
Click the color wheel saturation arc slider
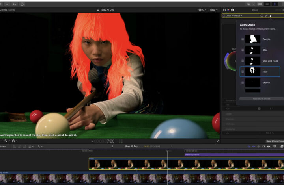(226, 61)
